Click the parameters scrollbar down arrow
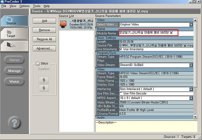202x140 pixels. click(x=195, y=117)
